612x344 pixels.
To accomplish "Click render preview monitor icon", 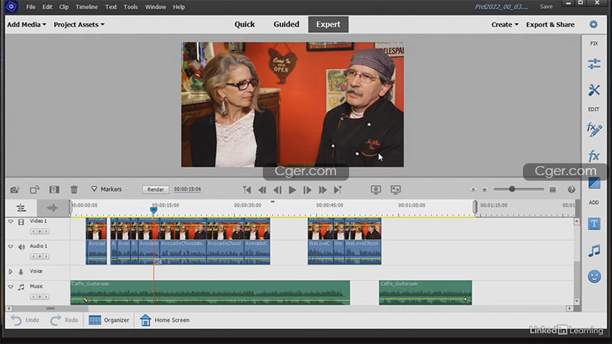I will (x=376, y=190).
